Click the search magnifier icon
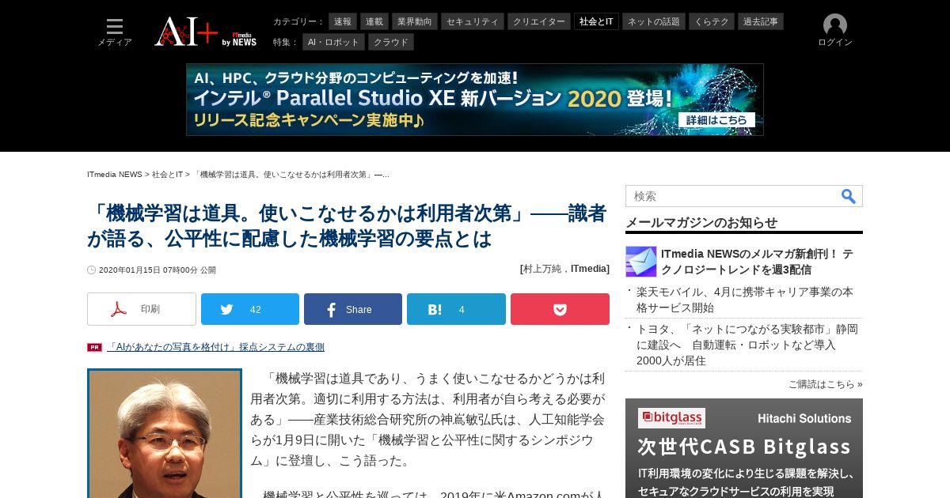This screenshot has height=498, width=950. tap(848, 196)
